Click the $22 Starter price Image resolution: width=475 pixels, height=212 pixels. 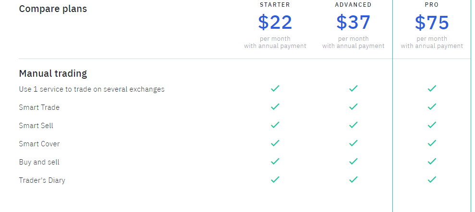275,23
